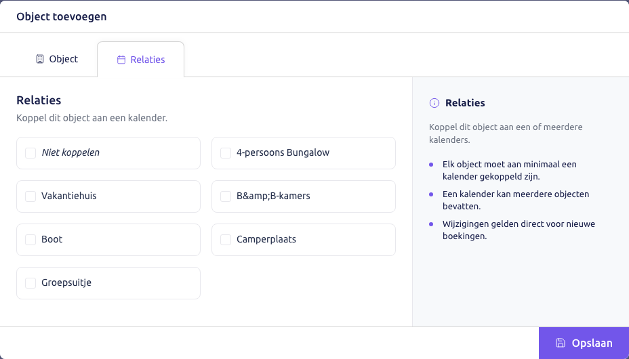This screenshot has width=629, height=359.
Task: Click the calendar icon on Relaties tab
Action: tap(121, 60)
